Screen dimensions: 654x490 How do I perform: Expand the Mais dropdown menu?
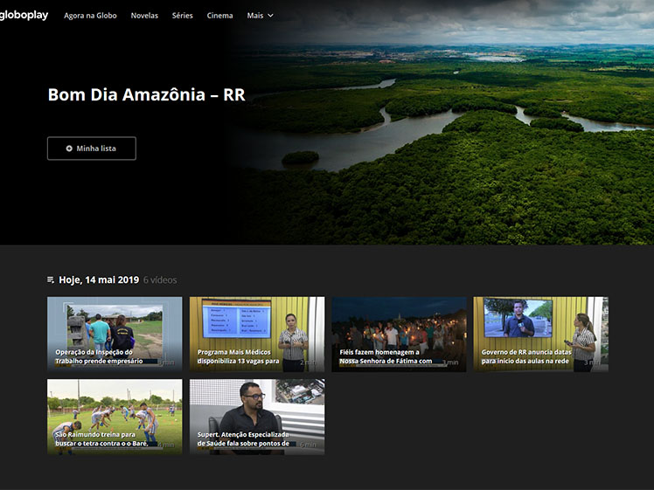[x=260, y=16]
